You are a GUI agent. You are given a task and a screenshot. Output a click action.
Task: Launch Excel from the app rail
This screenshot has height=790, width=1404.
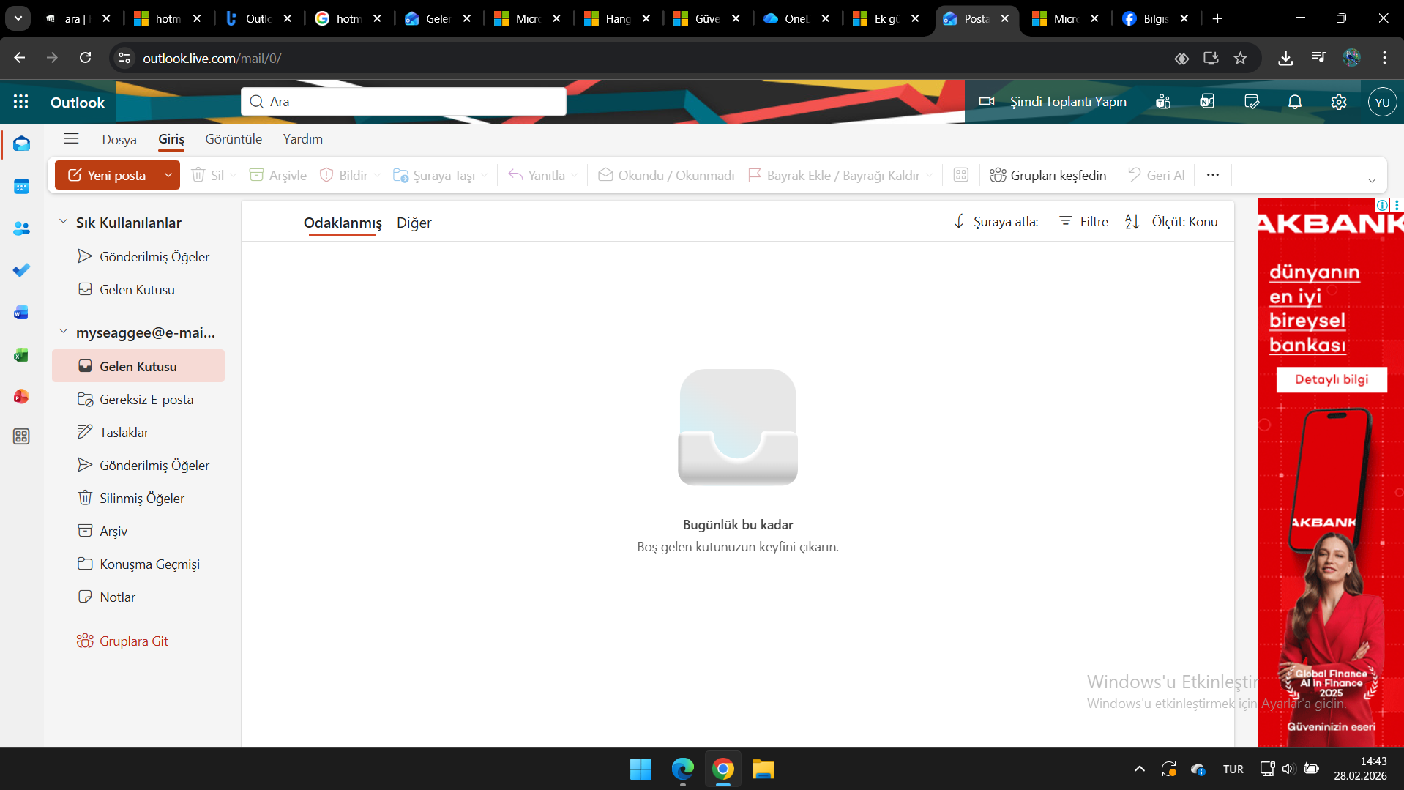pos(21,355)
